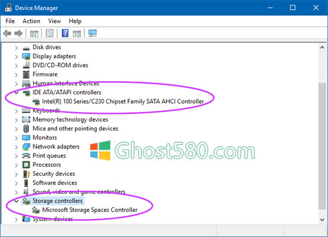328x237 pixels.
Task: Select the Firmware label
Action: pos(45,74)
